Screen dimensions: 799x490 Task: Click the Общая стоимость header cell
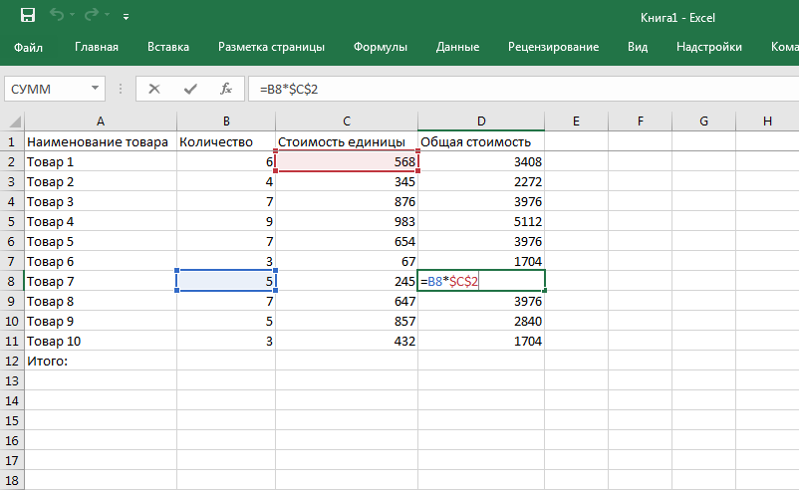481,142
